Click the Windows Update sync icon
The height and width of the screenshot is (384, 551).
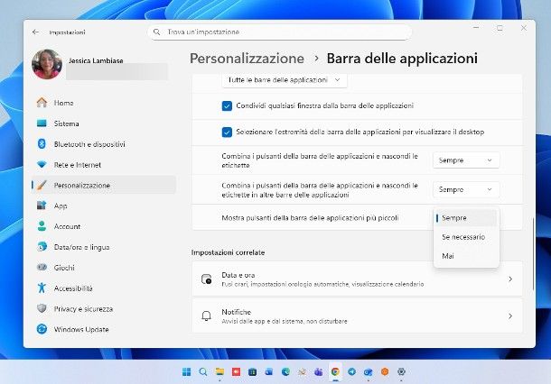[42, 329]
